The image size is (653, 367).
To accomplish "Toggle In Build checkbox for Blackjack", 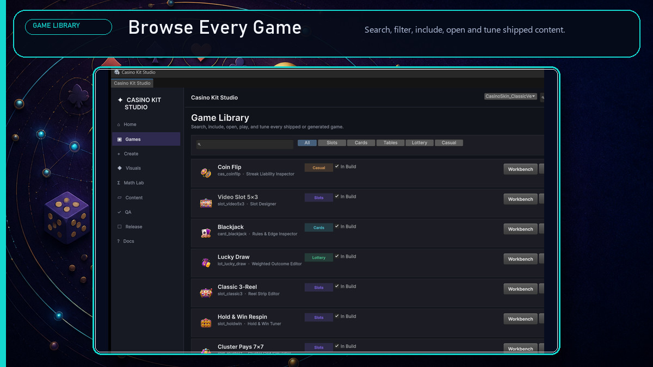I will tap(337, 226).
